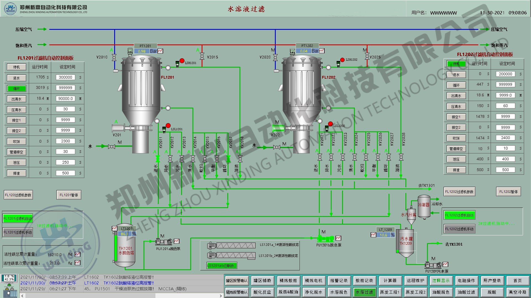
Task: Open FL120过滤机参数 parameters
Action: click(18, 195)
